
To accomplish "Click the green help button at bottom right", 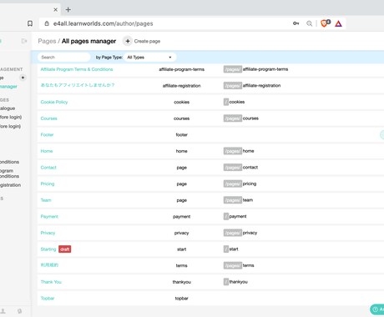I will point(377,309).
